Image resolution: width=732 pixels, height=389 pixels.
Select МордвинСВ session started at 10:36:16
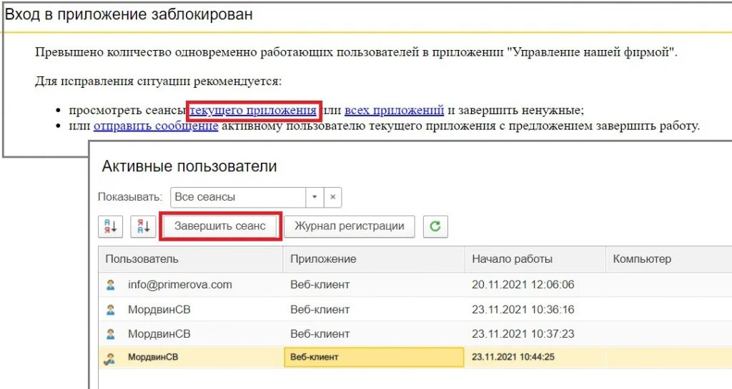click(415, 309)
